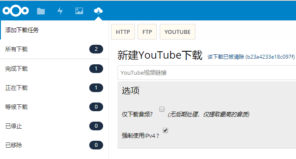
Task: Click the count badge next to 所有下载
Action: [96, 49]
